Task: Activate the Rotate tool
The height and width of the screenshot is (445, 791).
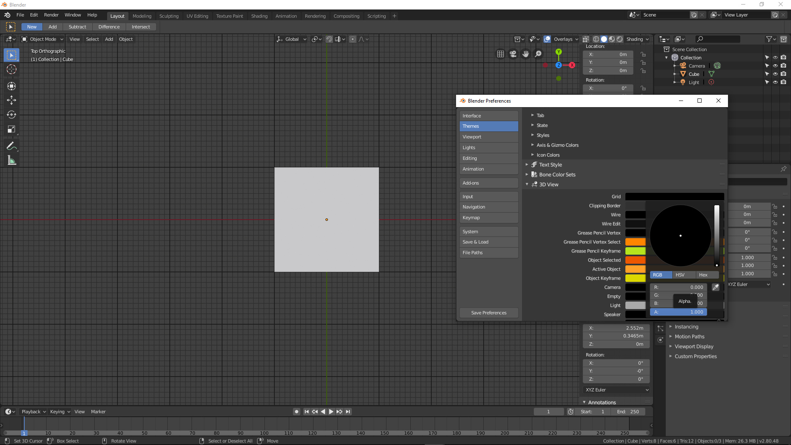Action: click(11, 115)
